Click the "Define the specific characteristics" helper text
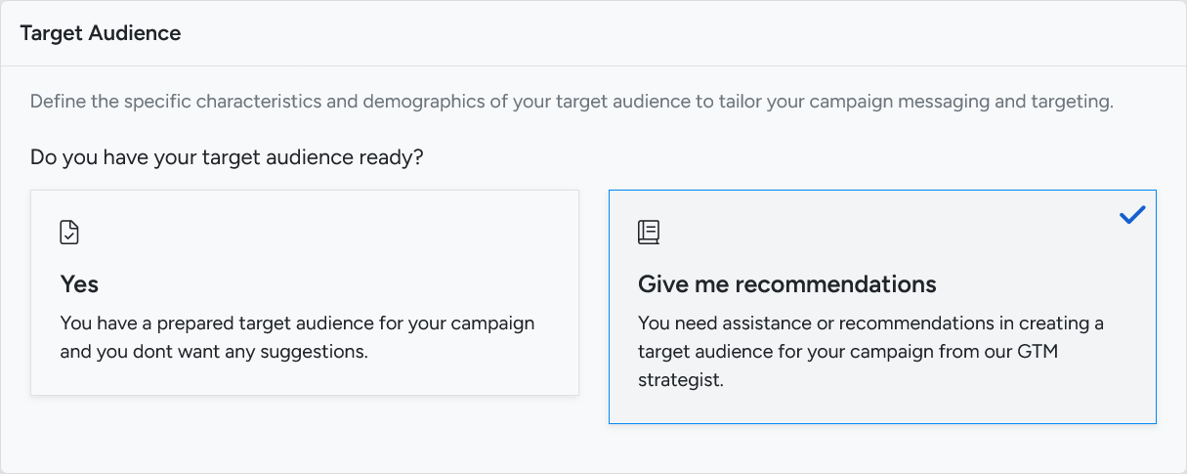The height and width of the screenshot is (474, 1187). click(572, 101)
